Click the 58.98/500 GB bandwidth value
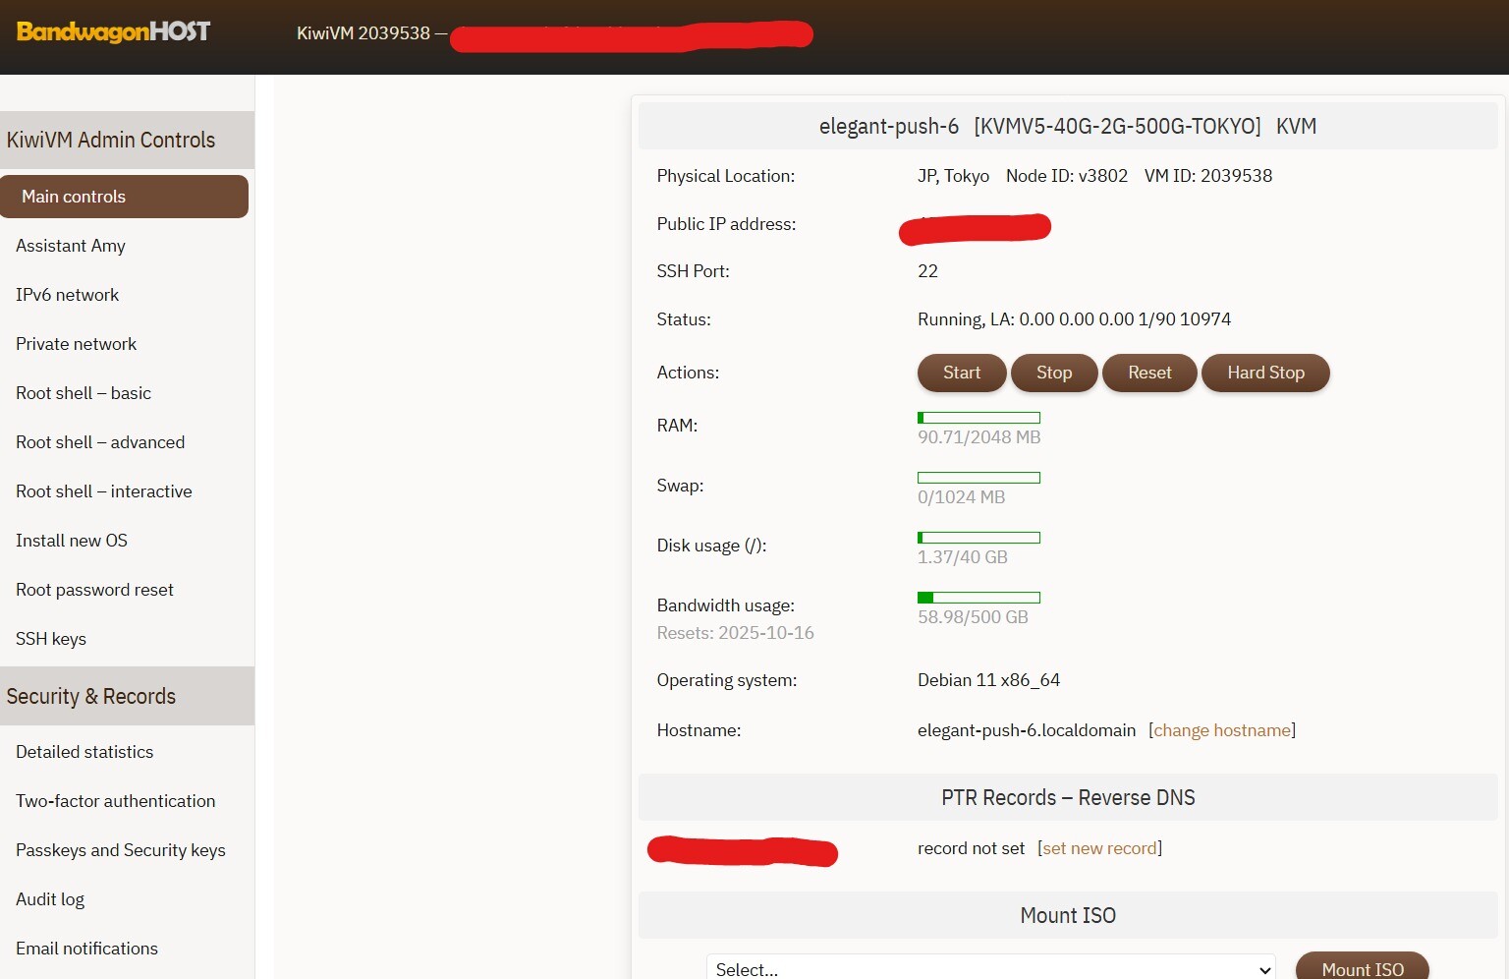Image resolution: width=1509 pixels, height=979 pixels. pyautogui.click(x=973, y=617)
